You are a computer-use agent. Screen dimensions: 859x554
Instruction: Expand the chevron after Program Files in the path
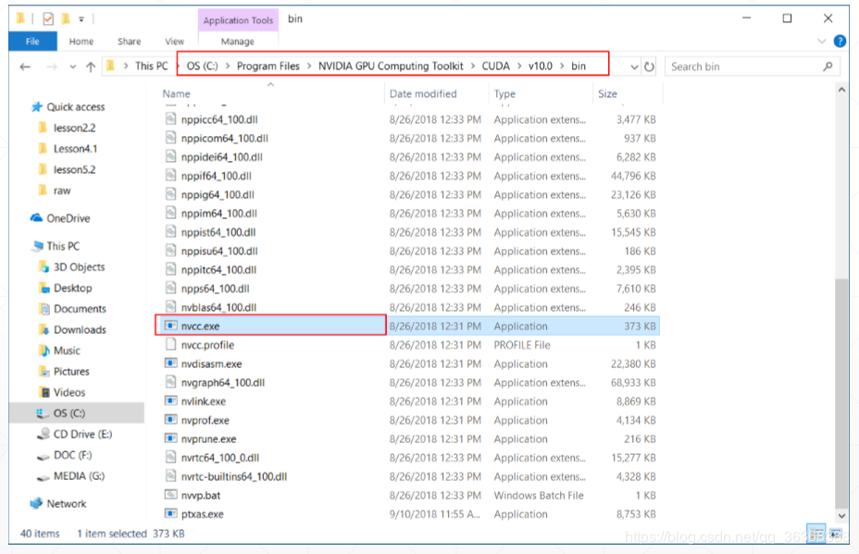[x=309, y=67]
